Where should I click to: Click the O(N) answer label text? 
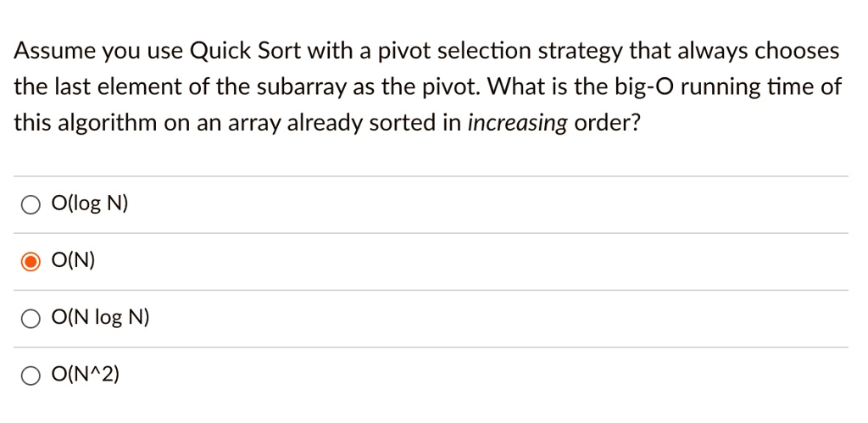pyautogui.click(x=73, y=261)
